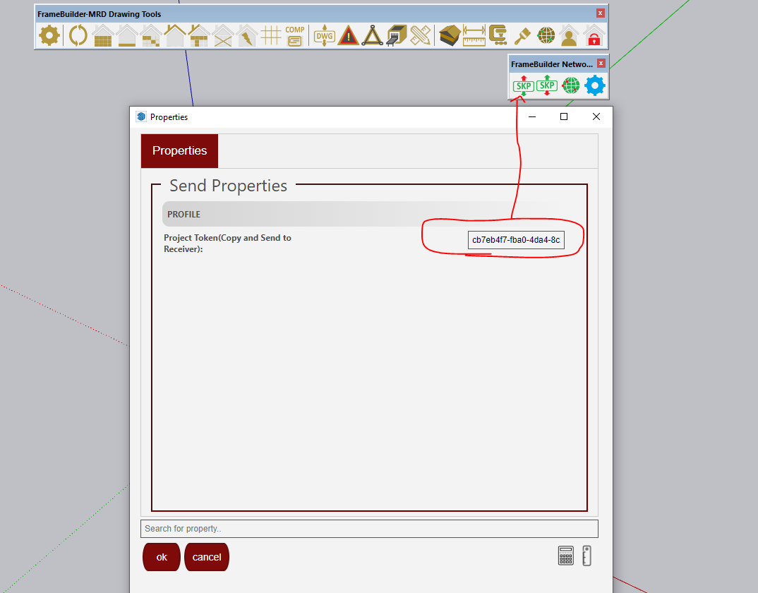
Task: Close the Properties window
Action: [596, 116]
